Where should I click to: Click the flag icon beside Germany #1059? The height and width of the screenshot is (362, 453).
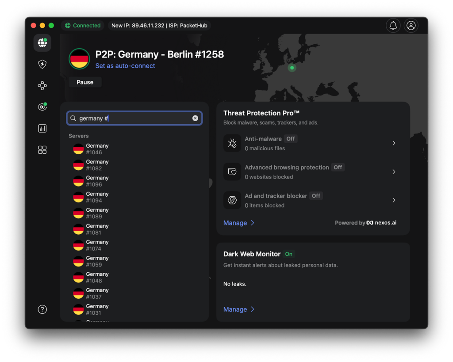pyautogui.click(x=78, y=261)
